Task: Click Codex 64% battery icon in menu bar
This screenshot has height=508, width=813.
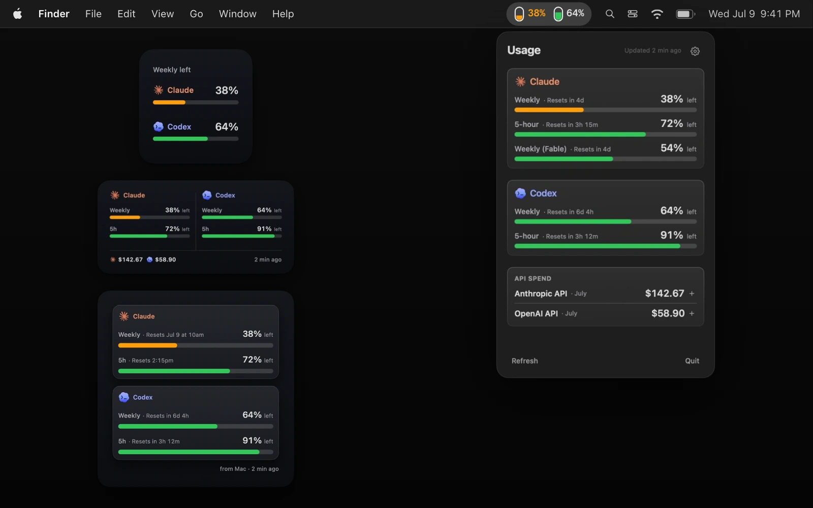Action: [x=558, y=14]
